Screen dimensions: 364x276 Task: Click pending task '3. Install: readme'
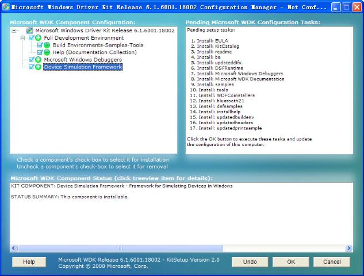tap(211, 52)
